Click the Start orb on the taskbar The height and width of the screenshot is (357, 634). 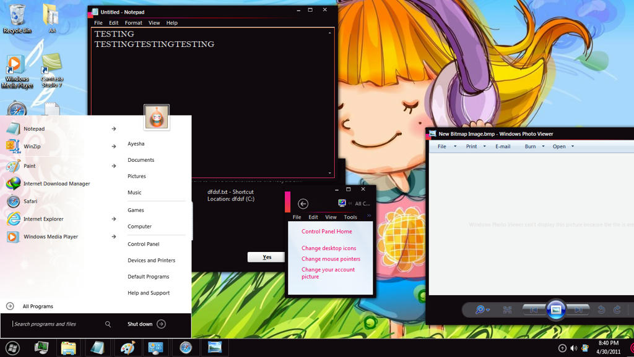pos(12,348)
